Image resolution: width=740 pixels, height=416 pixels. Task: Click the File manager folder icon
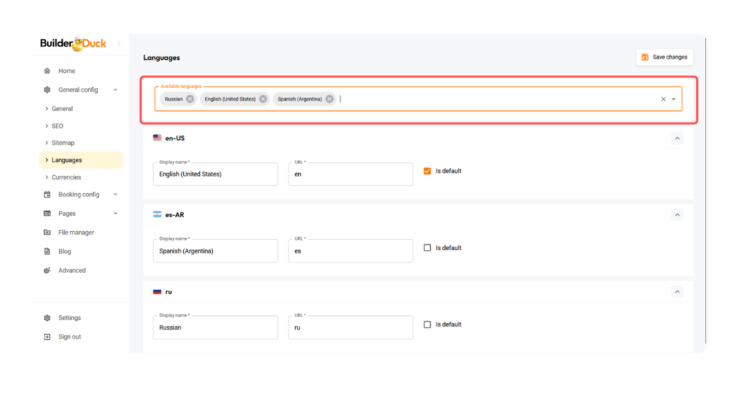[x=47, y=232]
